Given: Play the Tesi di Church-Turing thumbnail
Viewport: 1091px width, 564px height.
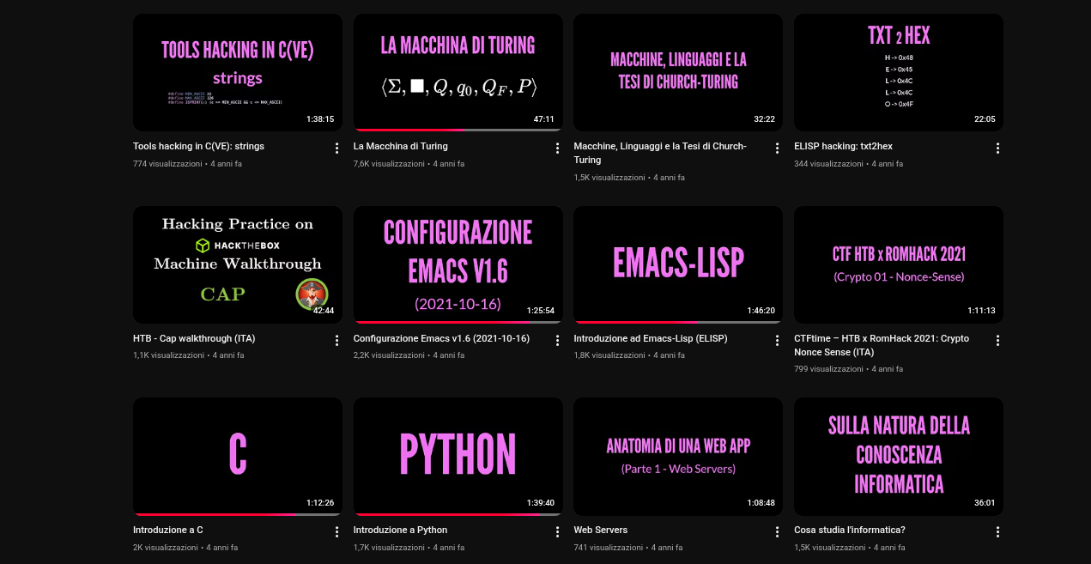Looking at the screenshot, I should tap(678, 72).
